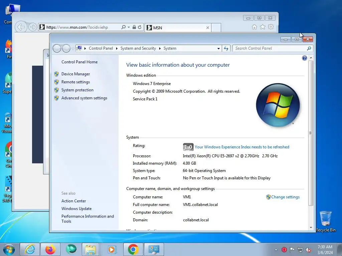The image size is (342, 256).
Task: Open a new tab in Internet Explorer
Action: point(216,28)
